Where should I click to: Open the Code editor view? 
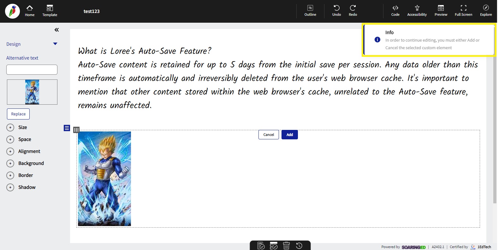395,11
